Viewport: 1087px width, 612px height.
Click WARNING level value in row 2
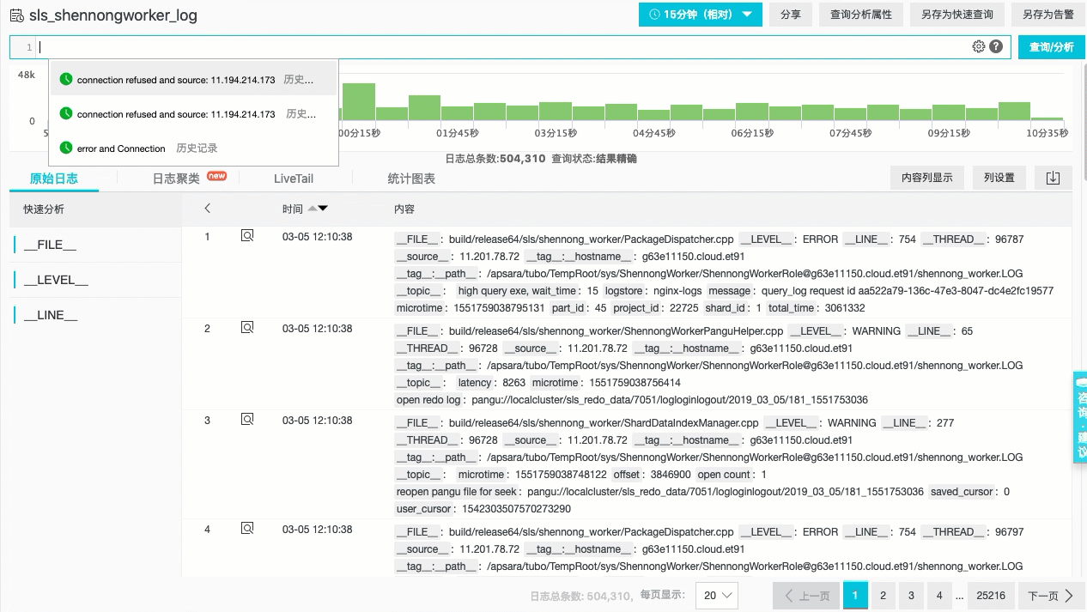(876, 331)
